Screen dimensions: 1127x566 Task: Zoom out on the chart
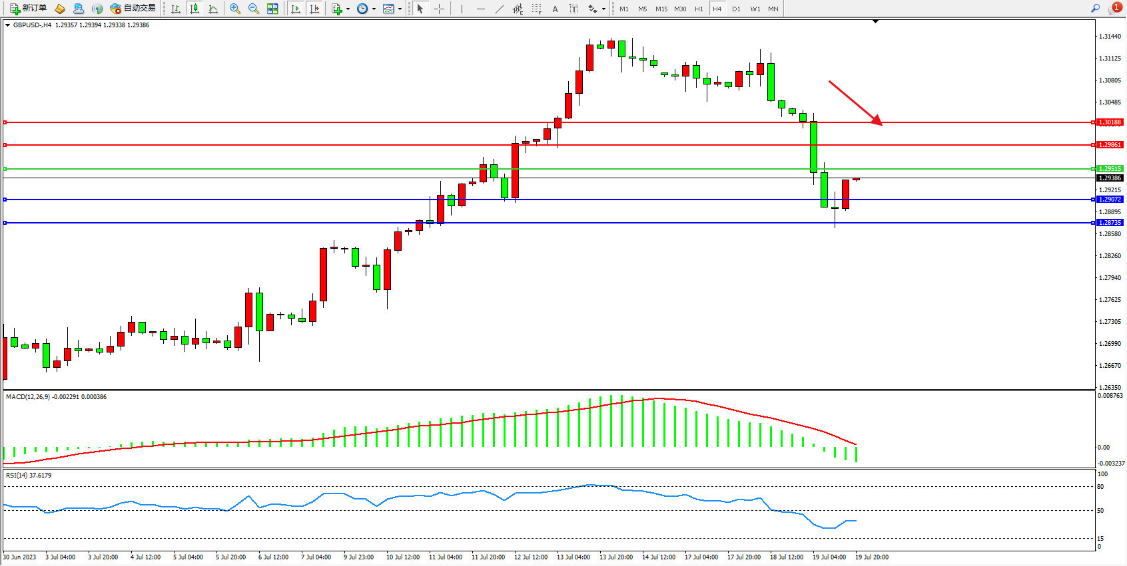click(x=254, y=9)
